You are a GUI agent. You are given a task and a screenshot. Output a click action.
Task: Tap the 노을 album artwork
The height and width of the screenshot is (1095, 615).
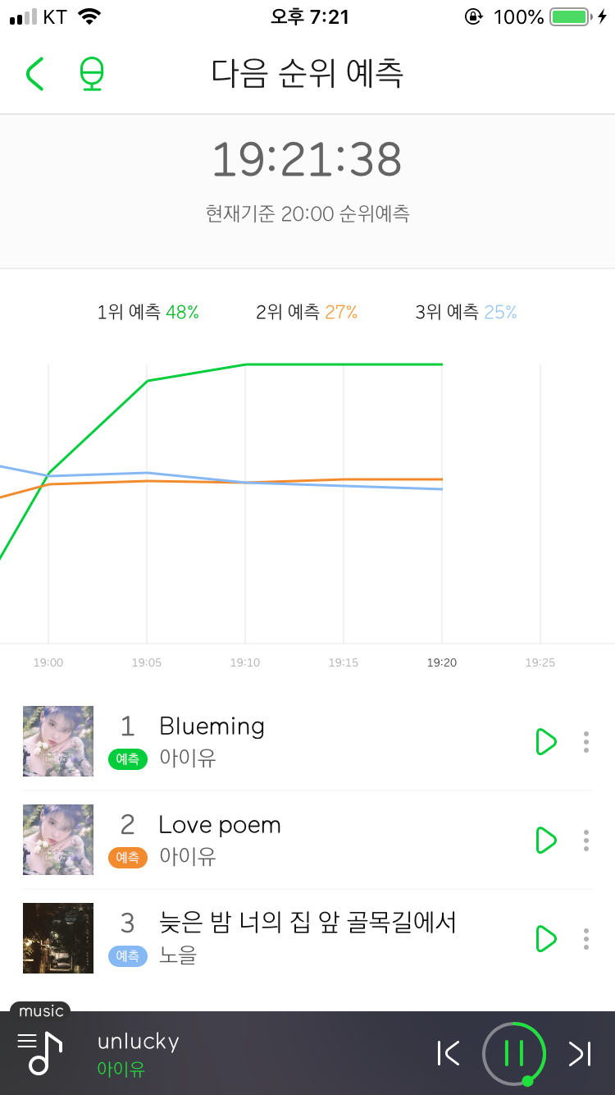pyautogui.click(x=58, y=938)
